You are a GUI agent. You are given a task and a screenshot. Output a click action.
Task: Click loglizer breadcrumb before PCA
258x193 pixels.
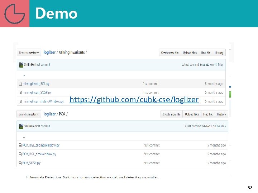(x=49, y=114)
